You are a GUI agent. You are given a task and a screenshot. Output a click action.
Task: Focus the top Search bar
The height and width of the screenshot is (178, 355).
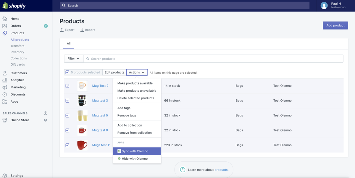click(x=185, y=6)
